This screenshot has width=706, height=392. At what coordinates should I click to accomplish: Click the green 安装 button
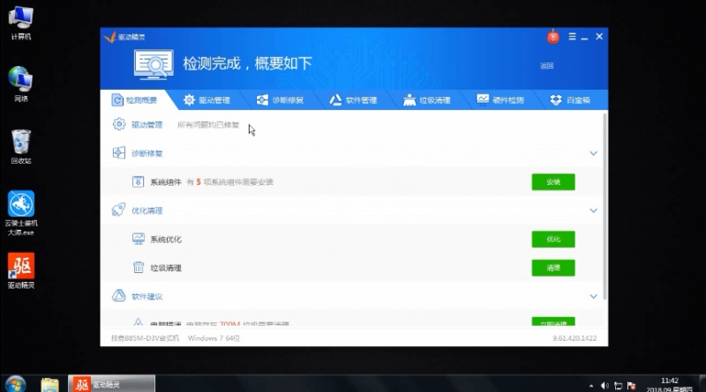(553, 181)
